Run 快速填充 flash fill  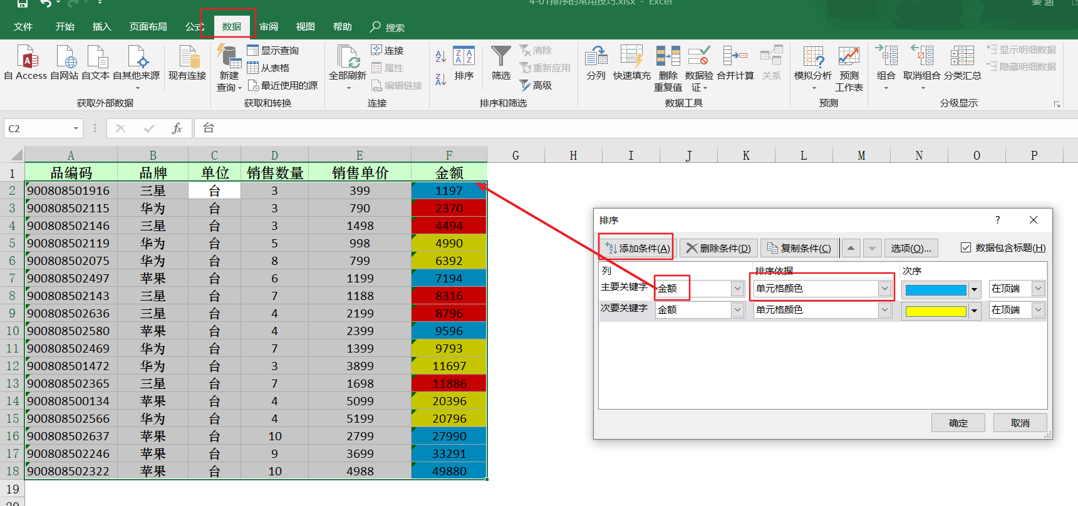click(x=632, y=63)
